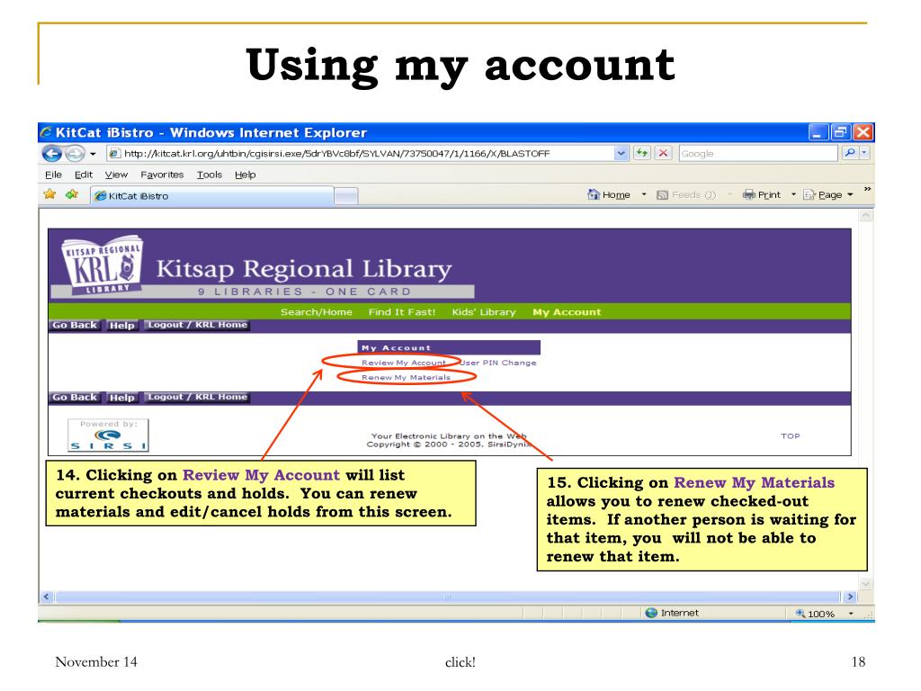
Task: Close the Internet Explorer window
Action: coord(863,133)
